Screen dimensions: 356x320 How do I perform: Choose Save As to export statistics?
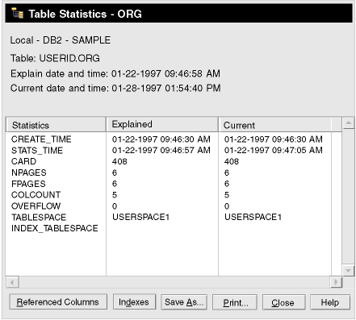184,302
